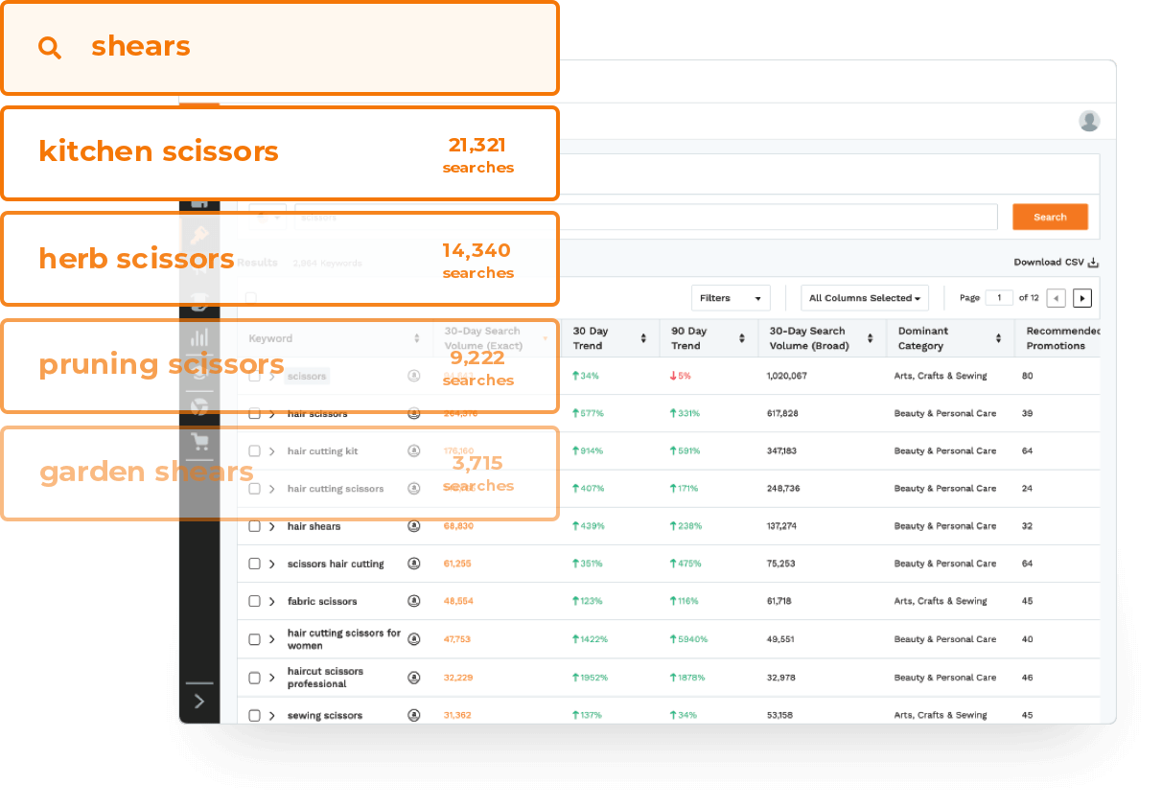Go to the previous results page
Screen dimensions: 1162x807
pos(1056,298)
